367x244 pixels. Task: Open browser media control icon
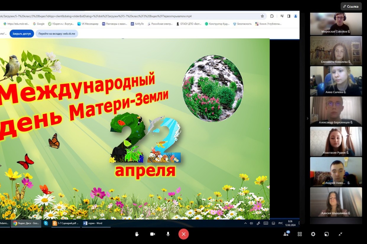pos(282,16)
